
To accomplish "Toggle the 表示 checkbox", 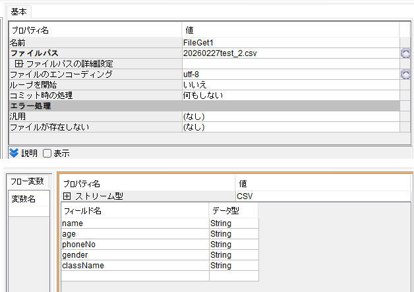I will point(47,154).
